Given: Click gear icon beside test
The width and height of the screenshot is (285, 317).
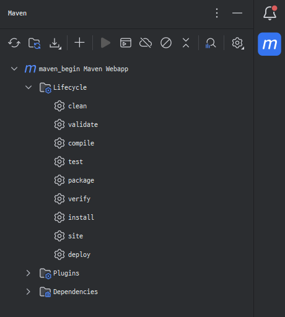Looking at the screenshot, I should (x=59, y=162).
